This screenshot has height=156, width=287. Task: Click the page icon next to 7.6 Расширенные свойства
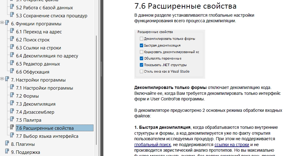(x=12, y=127)
